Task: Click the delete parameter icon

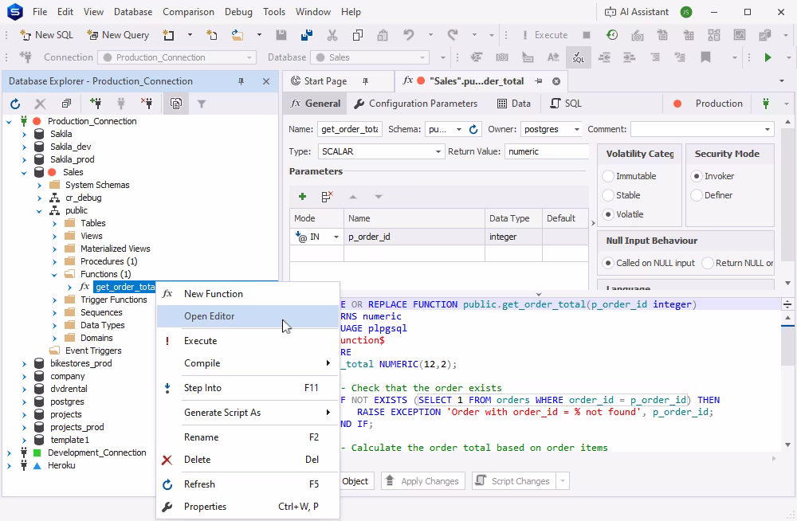Action: click(x=327, y=197)
